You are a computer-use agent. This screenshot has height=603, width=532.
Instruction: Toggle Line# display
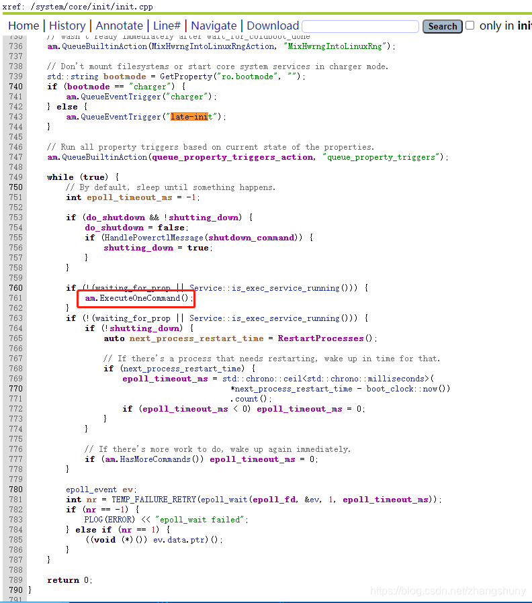coord(167,26)
